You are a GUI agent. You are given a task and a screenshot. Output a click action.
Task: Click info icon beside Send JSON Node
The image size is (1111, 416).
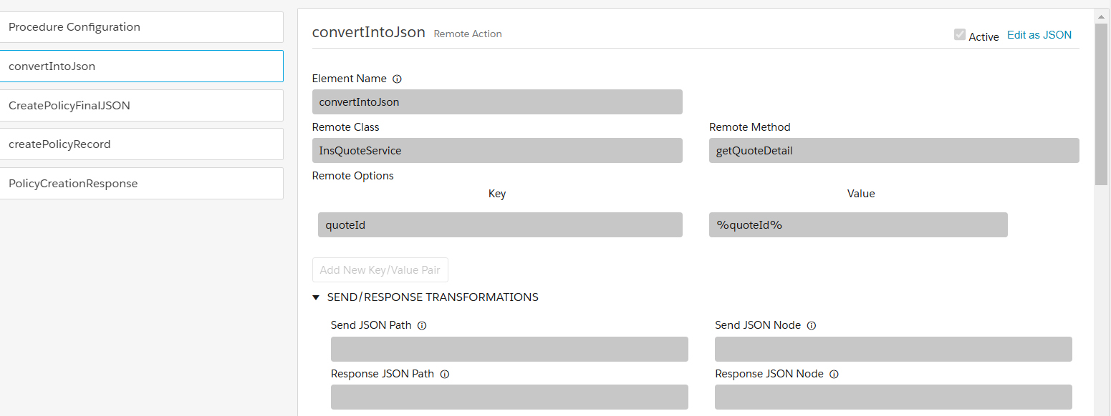pos(812,325)
